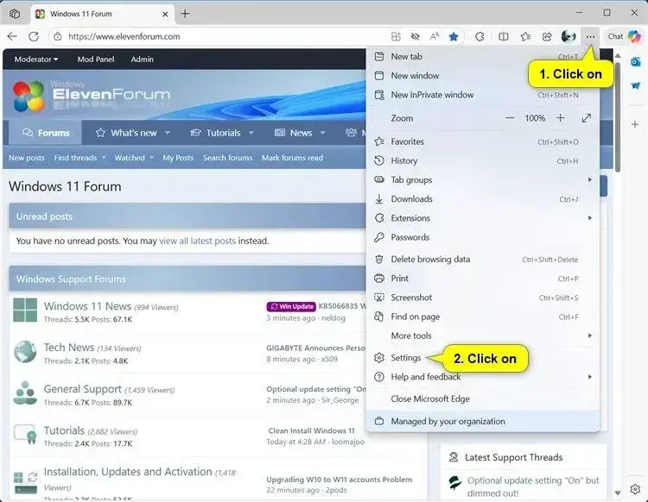Open Mod Panel link

[x=95, y=59]
